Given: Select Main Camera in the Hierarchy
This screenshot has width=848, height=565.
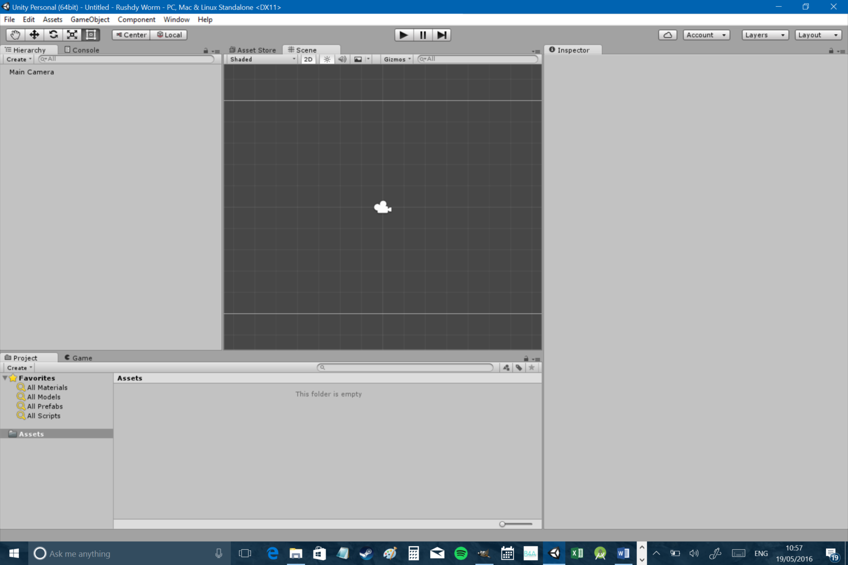Looking at the screenshot, I should point(31,72).
